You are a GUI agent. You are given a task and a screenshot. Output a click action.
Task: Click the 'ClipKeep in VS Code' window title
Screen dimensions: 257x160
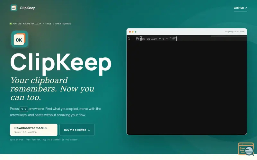pyautogui.click(x=235, y=31)
